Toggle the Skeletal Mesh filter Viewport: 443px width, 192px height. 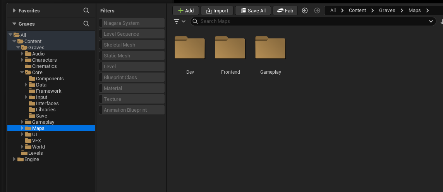pos(132,45)
